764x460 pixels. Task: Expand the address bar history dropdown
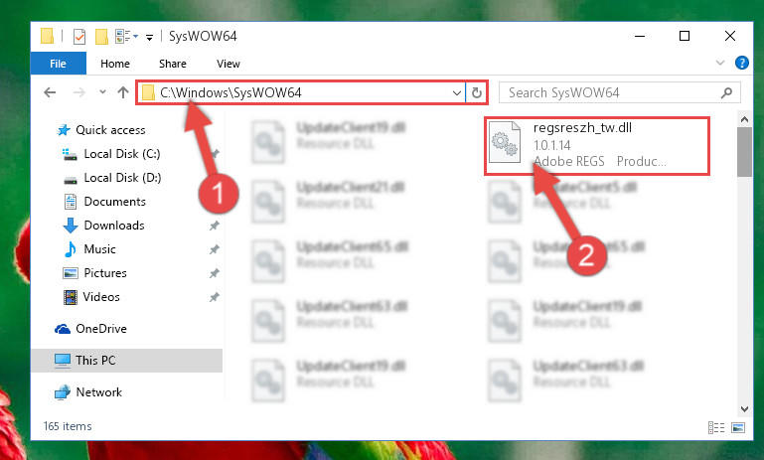457,92
